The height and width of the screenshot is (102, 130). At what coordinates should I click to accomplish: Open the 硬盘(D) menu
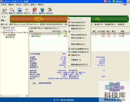pos(11,5)
